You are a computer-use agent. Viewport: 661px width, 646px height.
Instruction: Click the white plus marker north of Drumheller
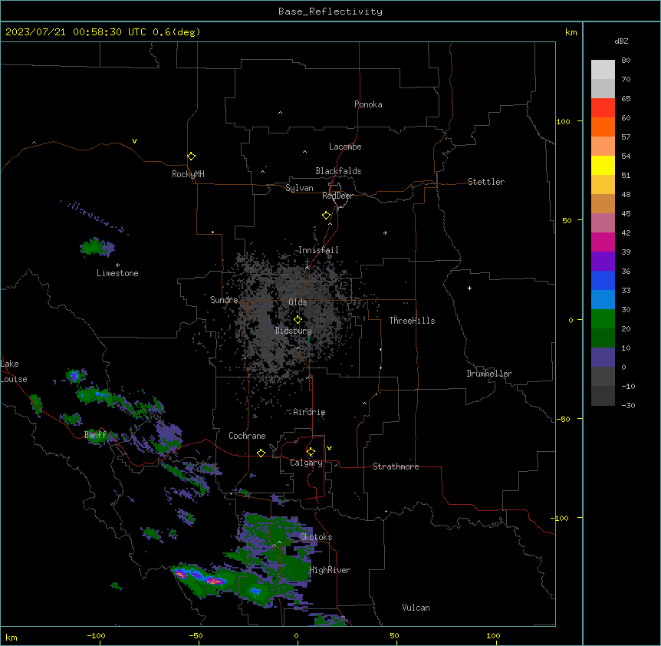coord(469,288)
